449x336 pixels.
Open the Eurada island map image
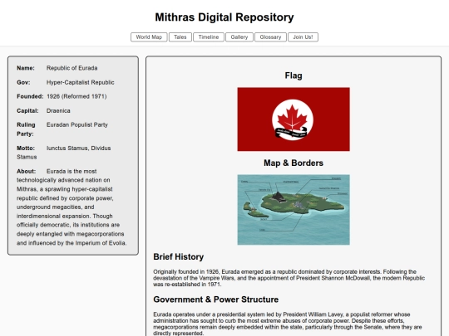(294, 210)
